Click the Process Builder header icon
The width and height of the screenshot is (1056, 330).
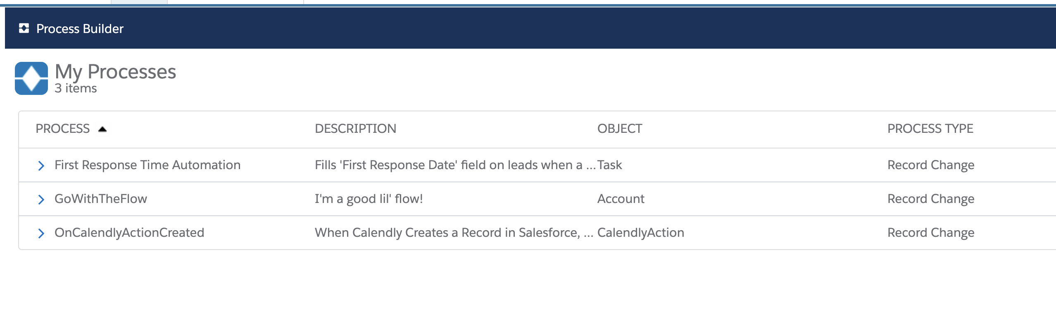coord(24,28)
